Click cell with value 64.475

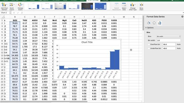point(15,76)
